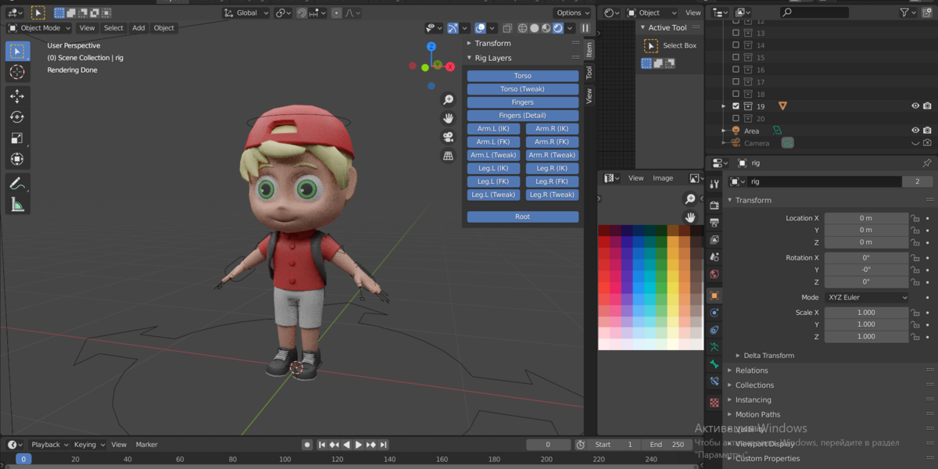This screenshot has height=469, width=938.
Task: Open the Object Mode dropdown
Action: 39,28
